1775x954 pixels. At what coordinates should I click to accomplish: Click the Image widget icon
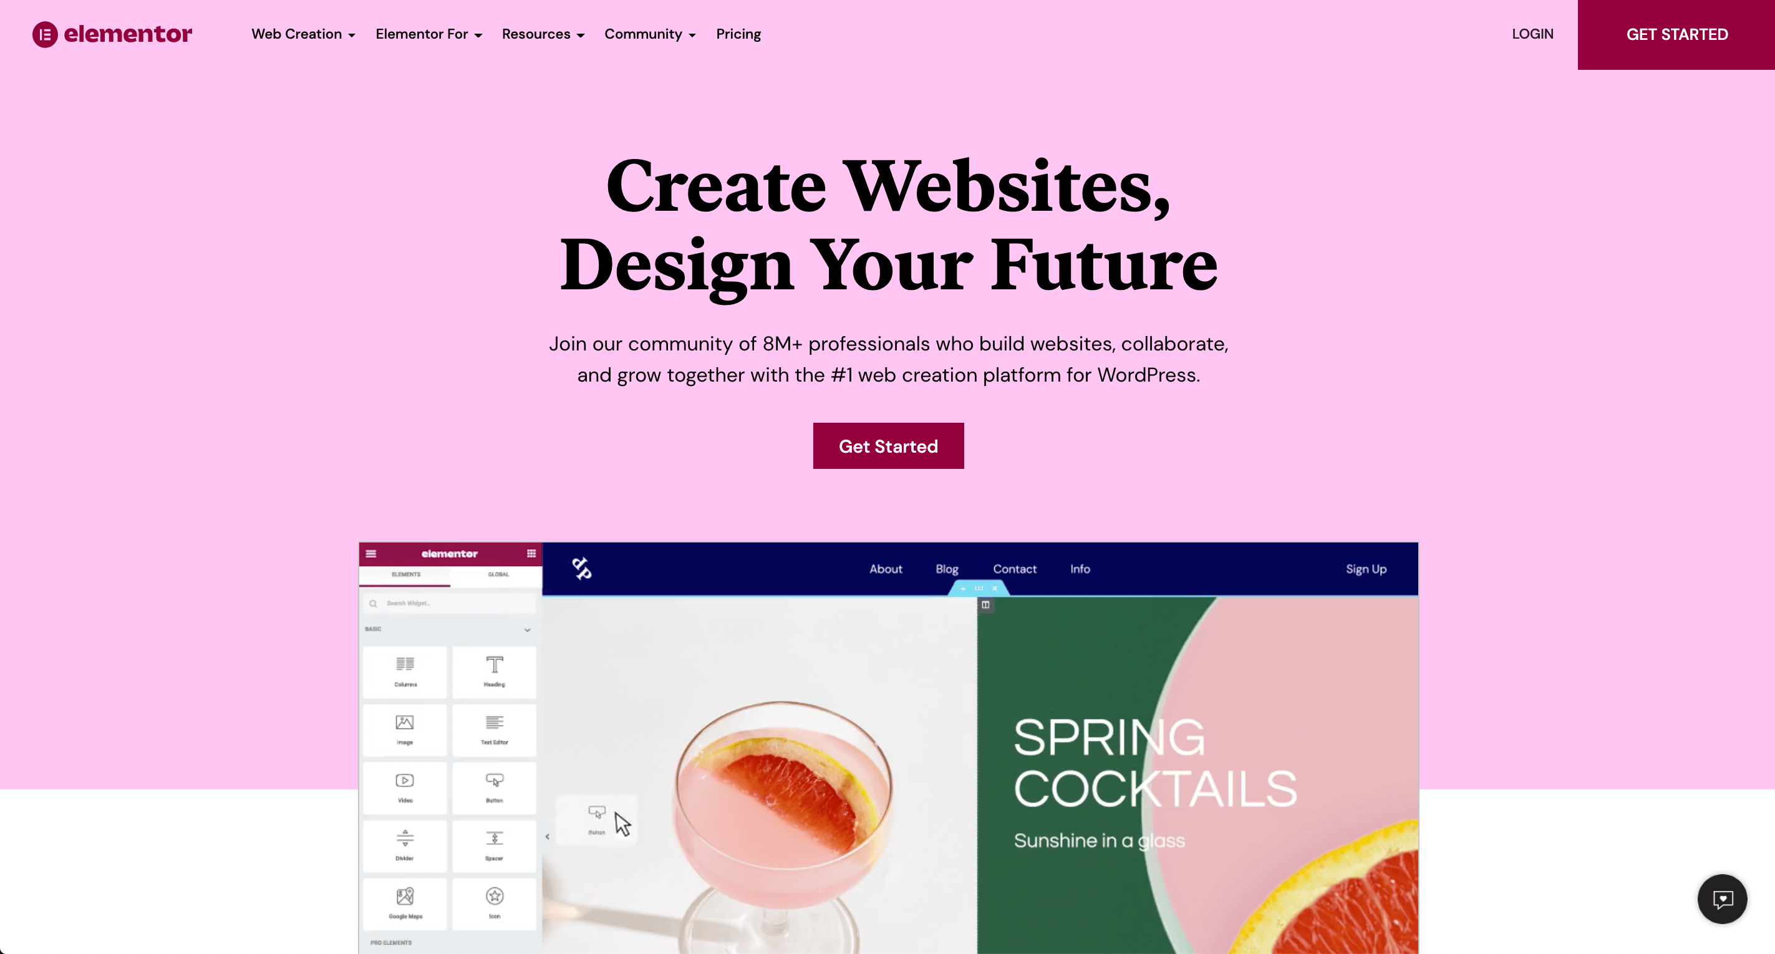coord(405,727)
